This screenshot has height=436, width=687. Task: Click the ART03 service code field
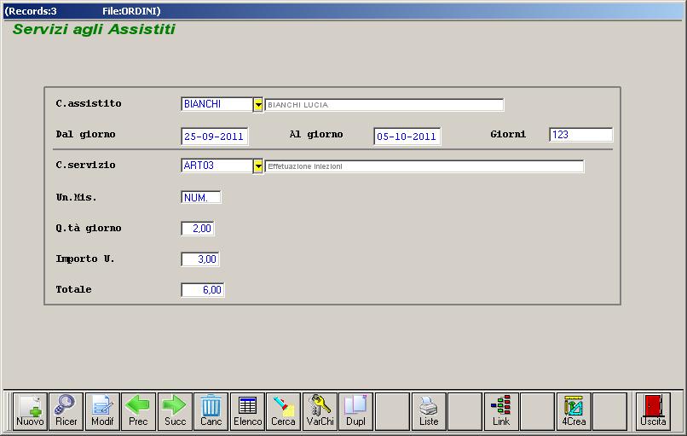216,166
